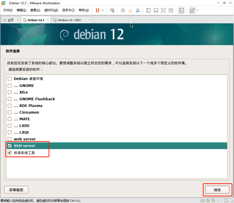This screenshot has height=203, width=234.
Task: Open the 编辑(E) menu
Action: [21, 10]
